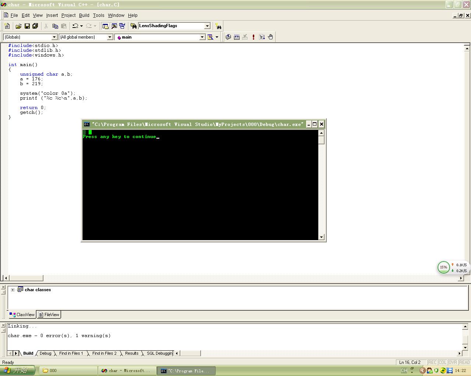Click the Redo arrow icon
The width and height of the screenshot is (471, 376).
[89, 26]
